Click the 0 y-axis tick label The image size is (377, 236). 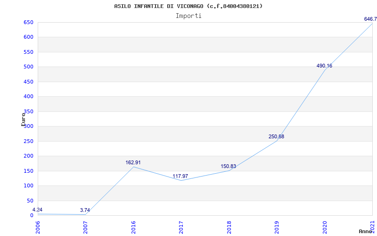[32, 215]
